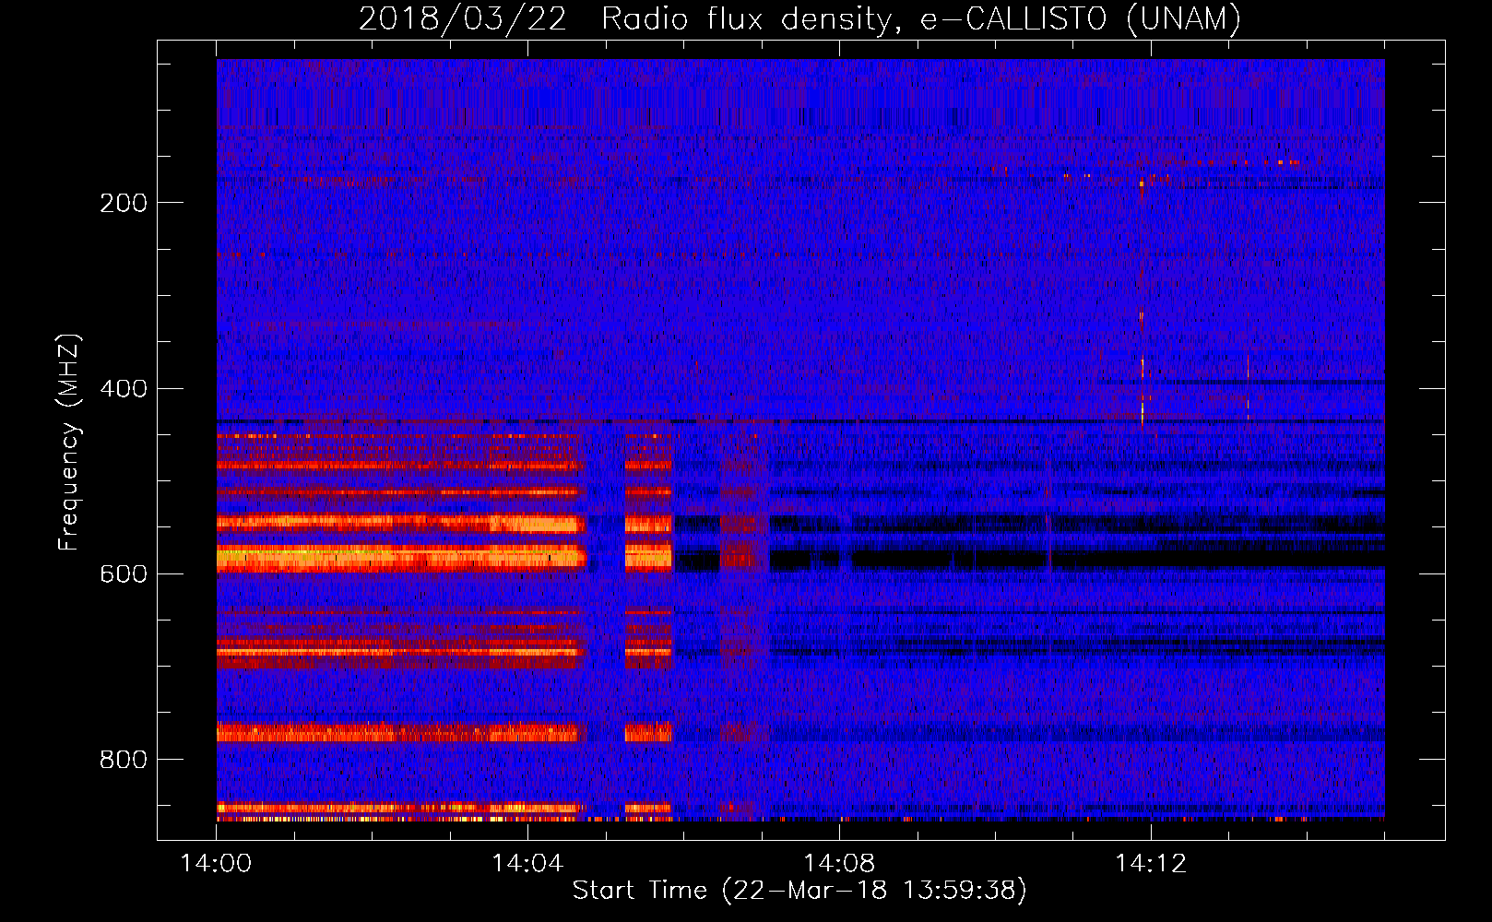Click the '800' frequency tick label
The height and width of the screenshot is (922, 1492).
pyautogui.click(x=124, y=760)
